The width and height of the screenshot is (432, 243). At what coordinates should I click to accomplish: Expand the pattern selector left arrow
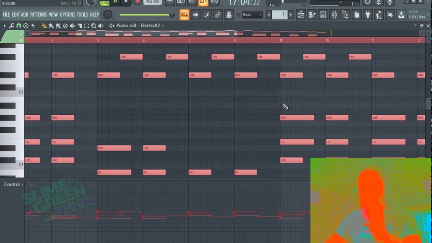click(269, 15)
